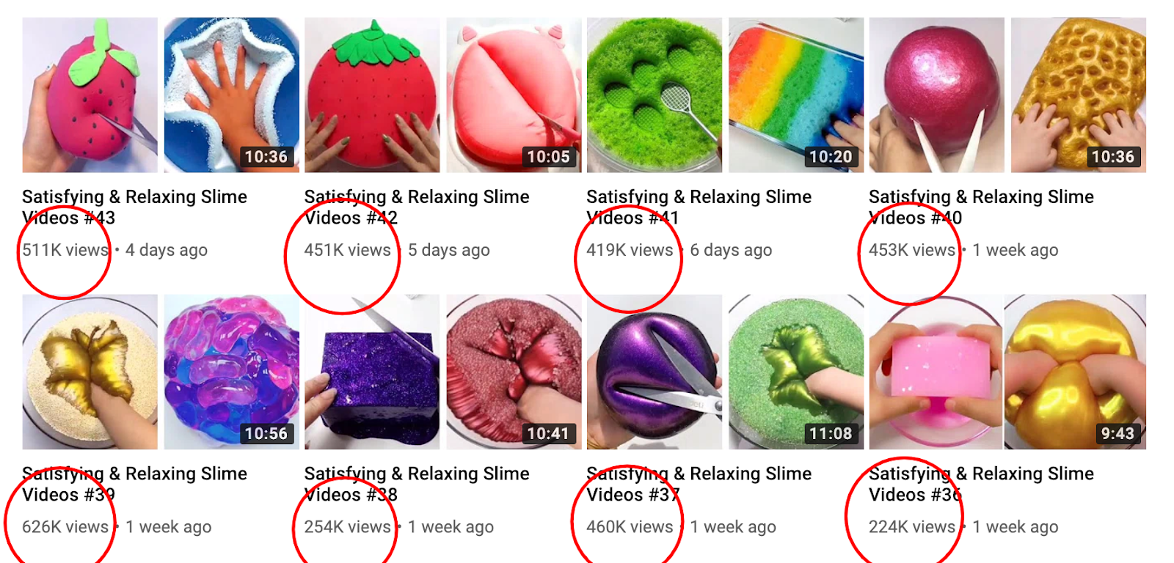Click title Satisfying & Relaxing Slime Videos #36
1174x563 pixels.
pyautogui.click(x=981, y=485)
